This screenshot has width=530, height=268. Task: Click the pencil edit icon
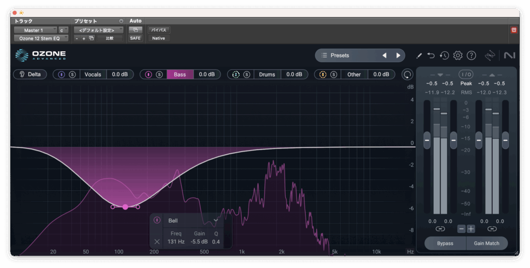click(x=419, y=55)
